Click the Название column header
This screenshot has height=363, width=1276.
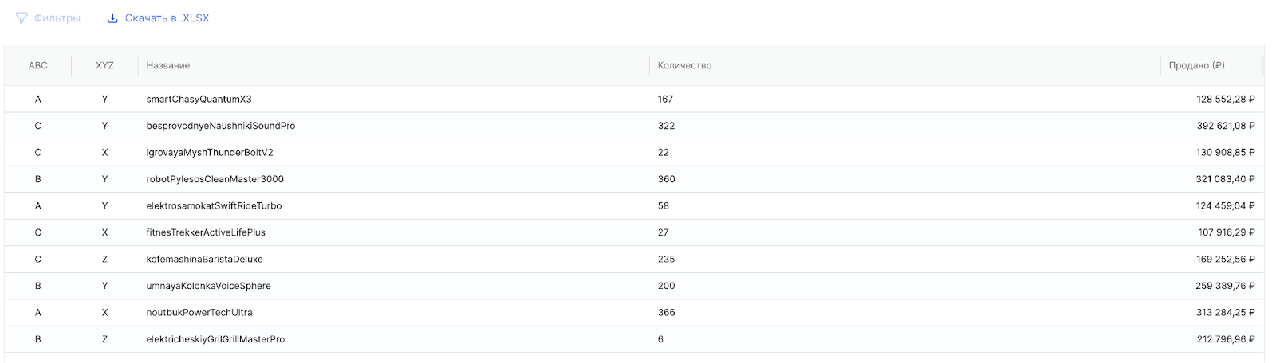pyautogui.click(x=168, y=65)
